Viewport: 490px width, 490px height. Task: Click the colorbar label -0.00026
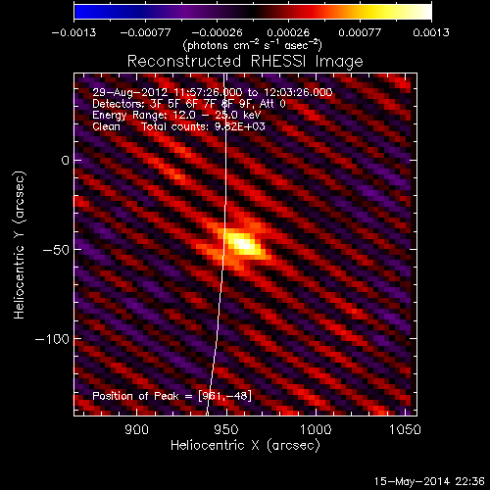(217, 32)
